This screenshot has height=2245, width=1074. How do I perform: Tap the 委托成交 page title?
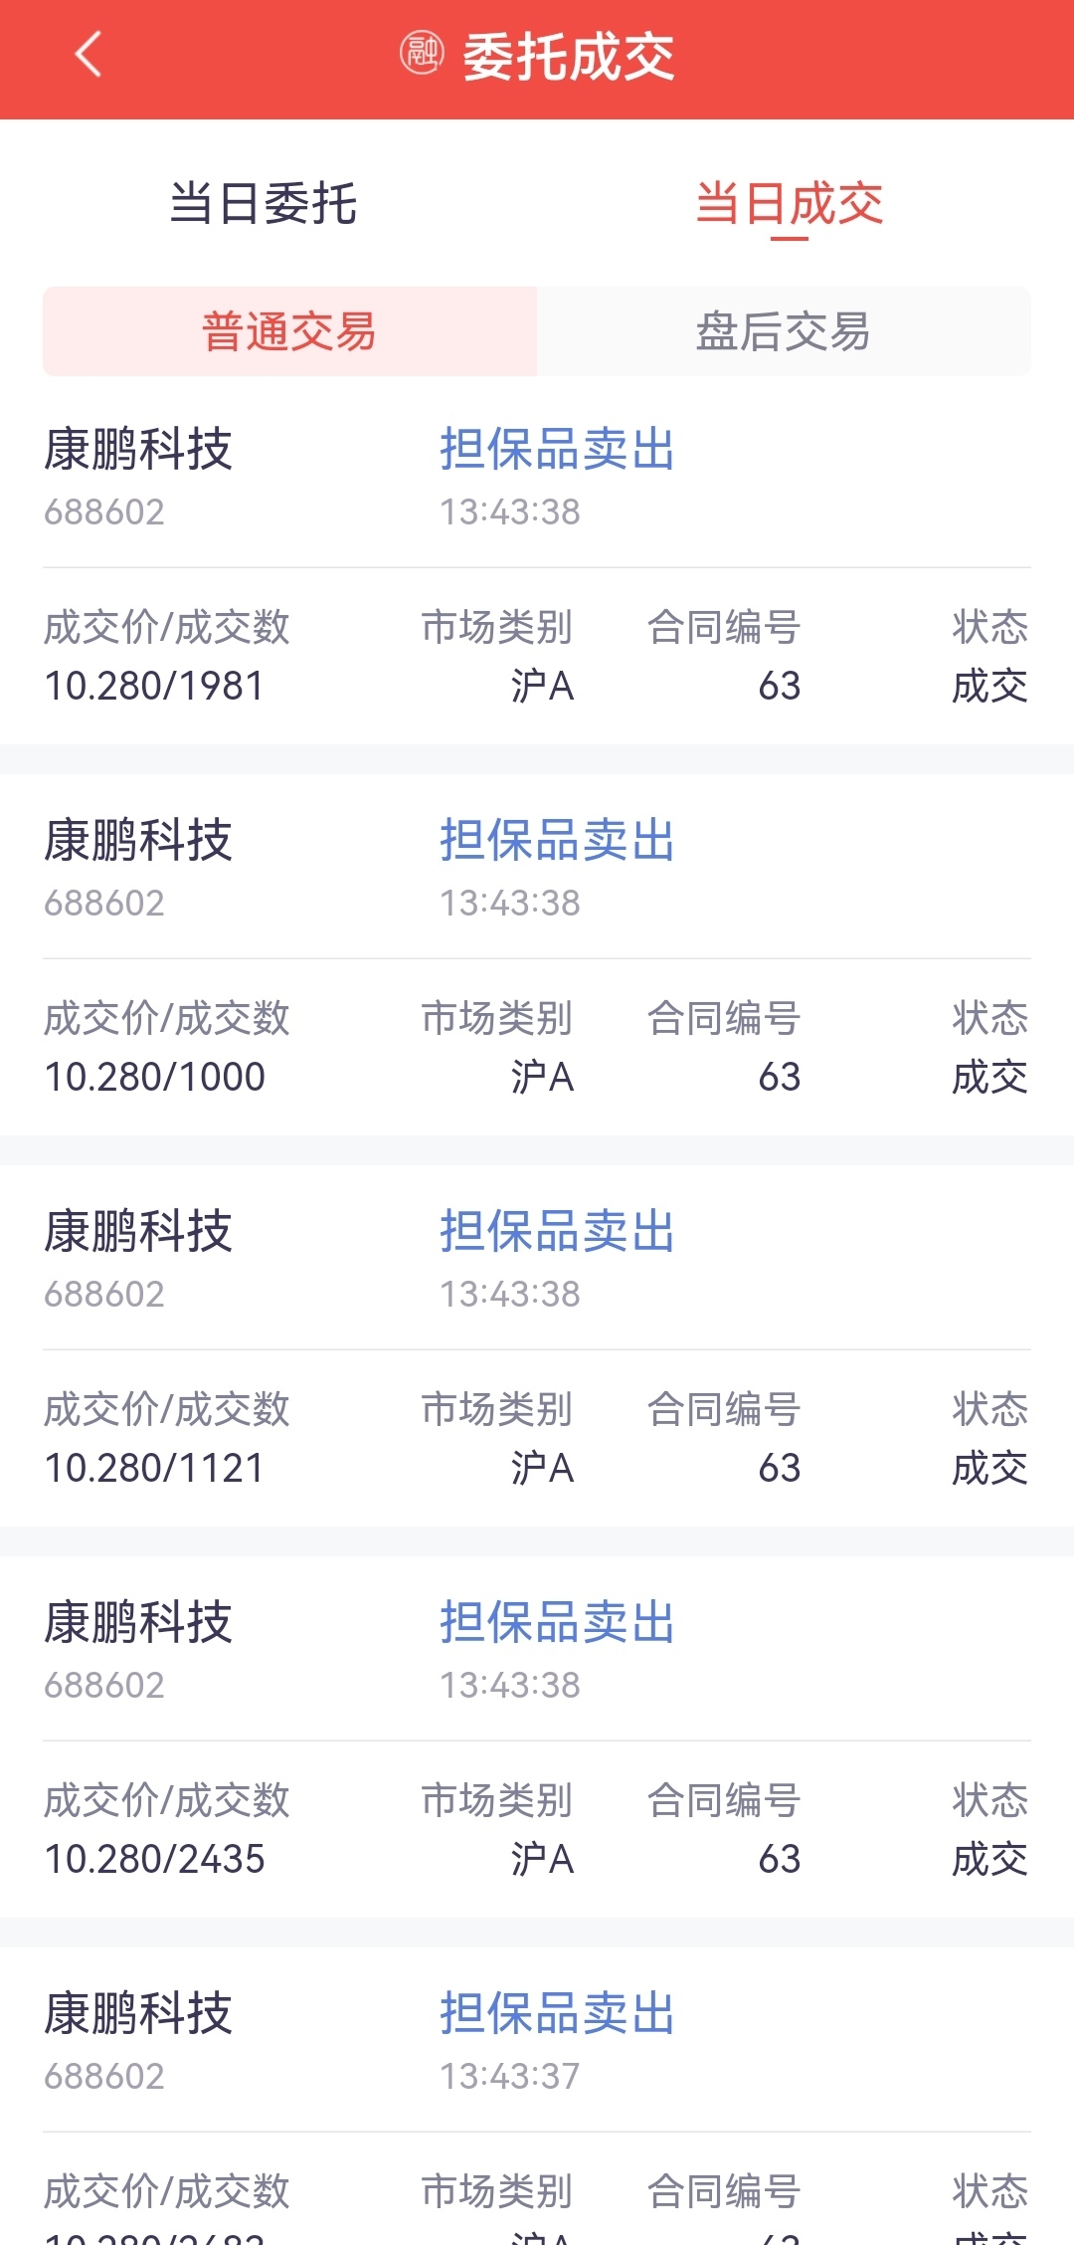click(569, 56)
